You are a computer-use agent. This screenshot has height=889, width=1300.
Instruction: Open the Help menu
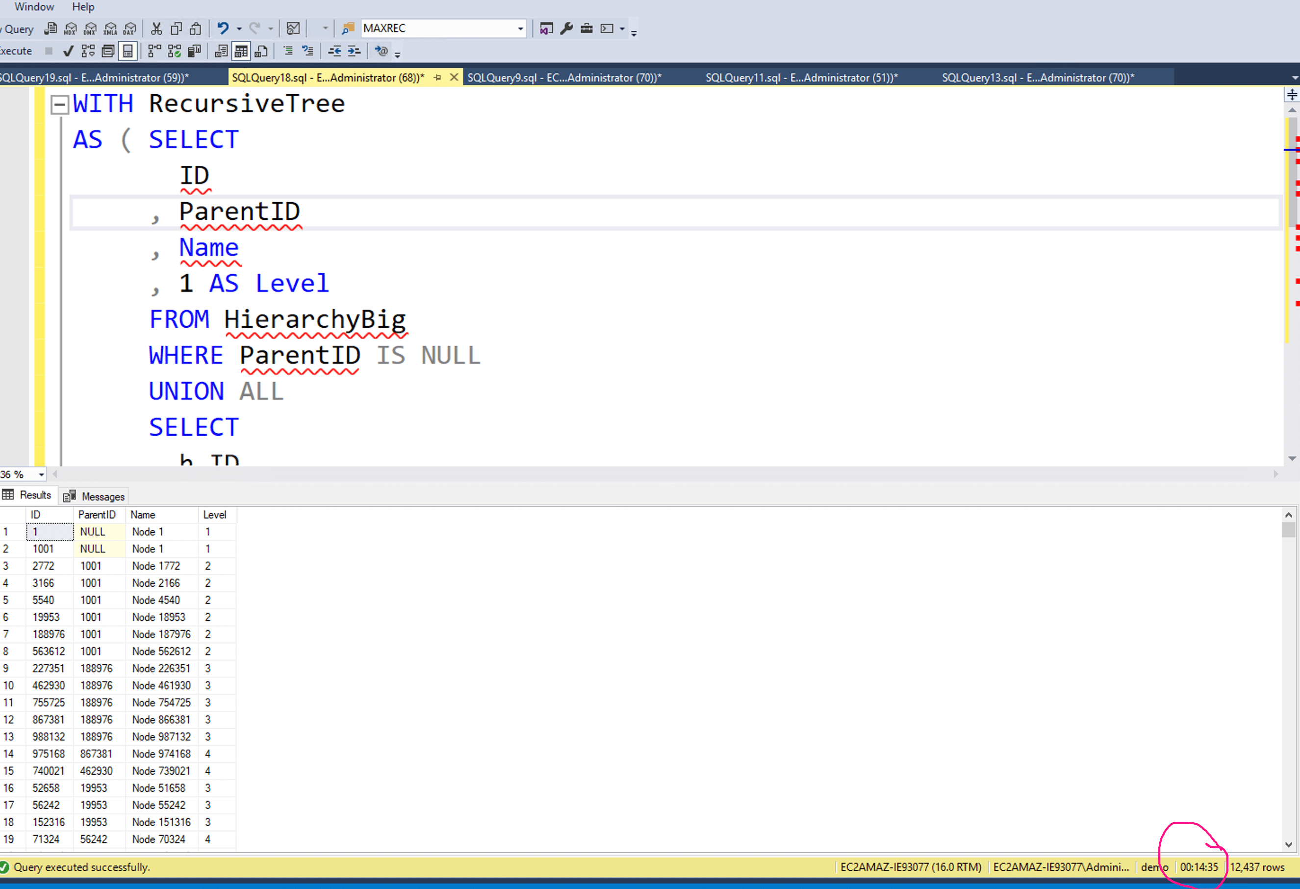pyautogui.click(x=83, y=7)
